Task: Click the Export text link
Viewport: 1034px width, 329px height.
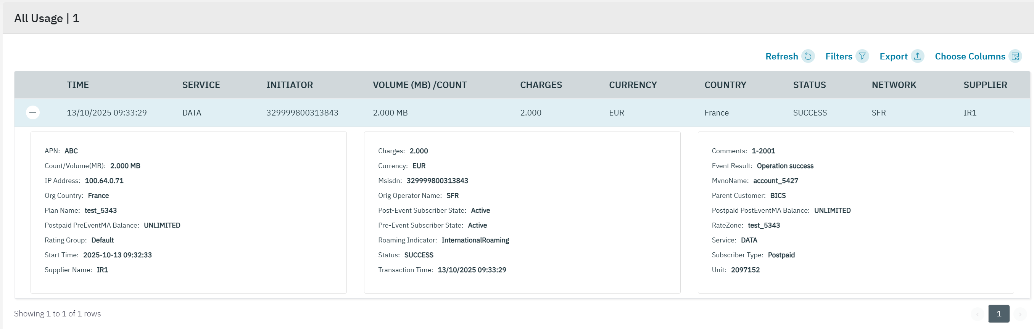Action: 893,56
